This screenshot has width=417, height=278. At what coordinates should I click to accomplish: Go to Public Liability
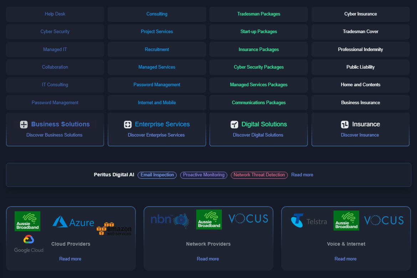[x=361, y=67]
